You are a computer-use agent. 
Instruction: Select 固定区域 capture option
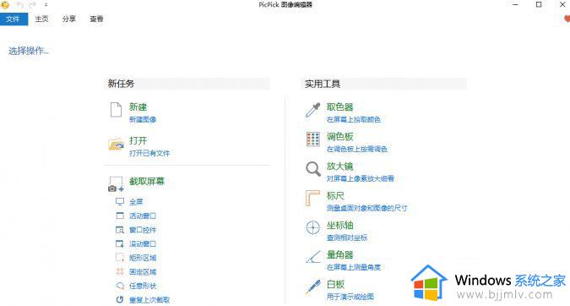(143, 272)
